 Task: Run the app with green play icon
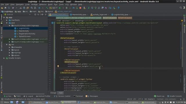click(x=60, y=8)
